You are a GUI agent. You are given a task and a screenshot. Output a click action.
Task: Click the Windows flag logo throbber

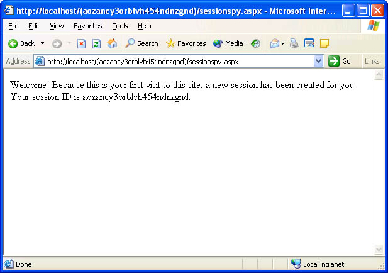(373, 26)
